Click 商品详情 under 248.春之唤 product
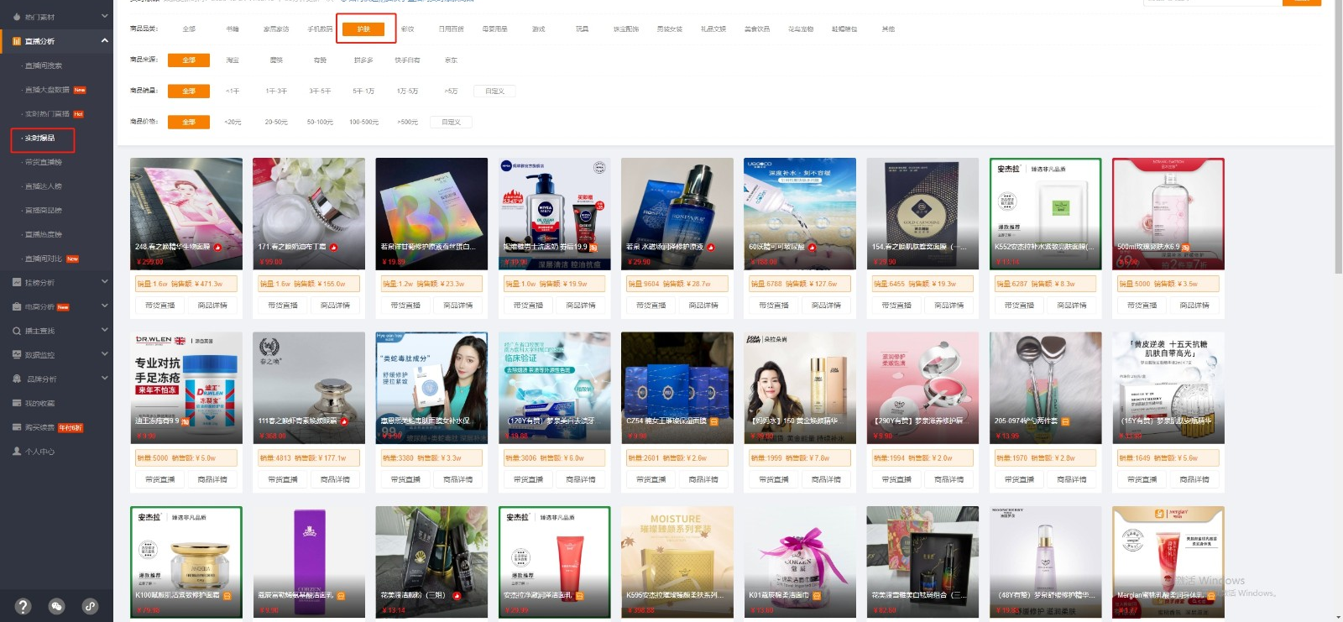The image size is (1343, 622). click(212, 305)
